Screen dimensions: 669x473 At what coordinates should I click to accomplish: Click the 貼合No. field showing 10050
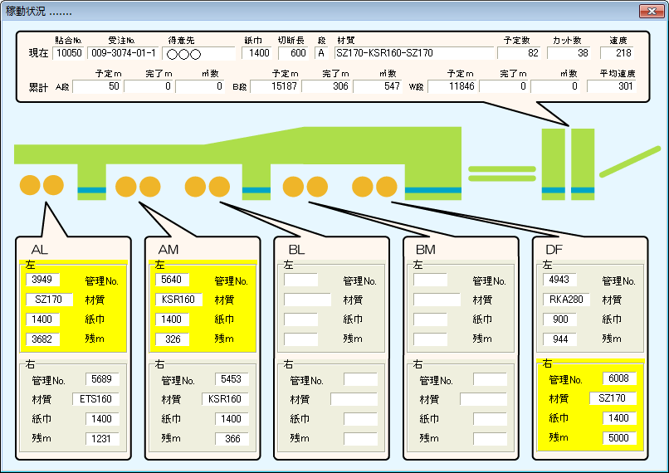[67, 54]
